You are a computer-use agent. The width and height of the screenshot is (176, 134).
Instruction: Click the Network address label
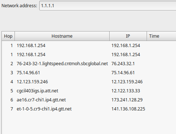pos(19,6)
